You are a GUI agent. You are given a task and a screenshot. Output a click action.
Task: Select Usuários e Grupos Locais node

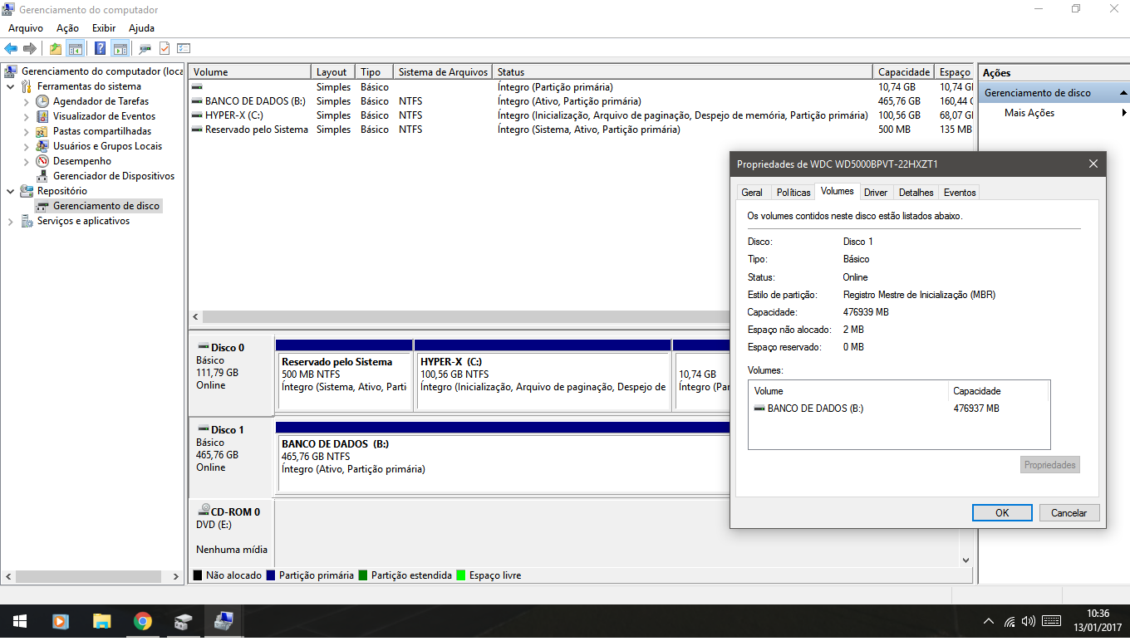point(107,146)
